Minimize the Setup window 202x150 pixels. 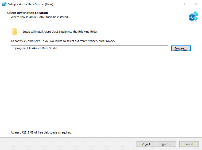[171, 4]
